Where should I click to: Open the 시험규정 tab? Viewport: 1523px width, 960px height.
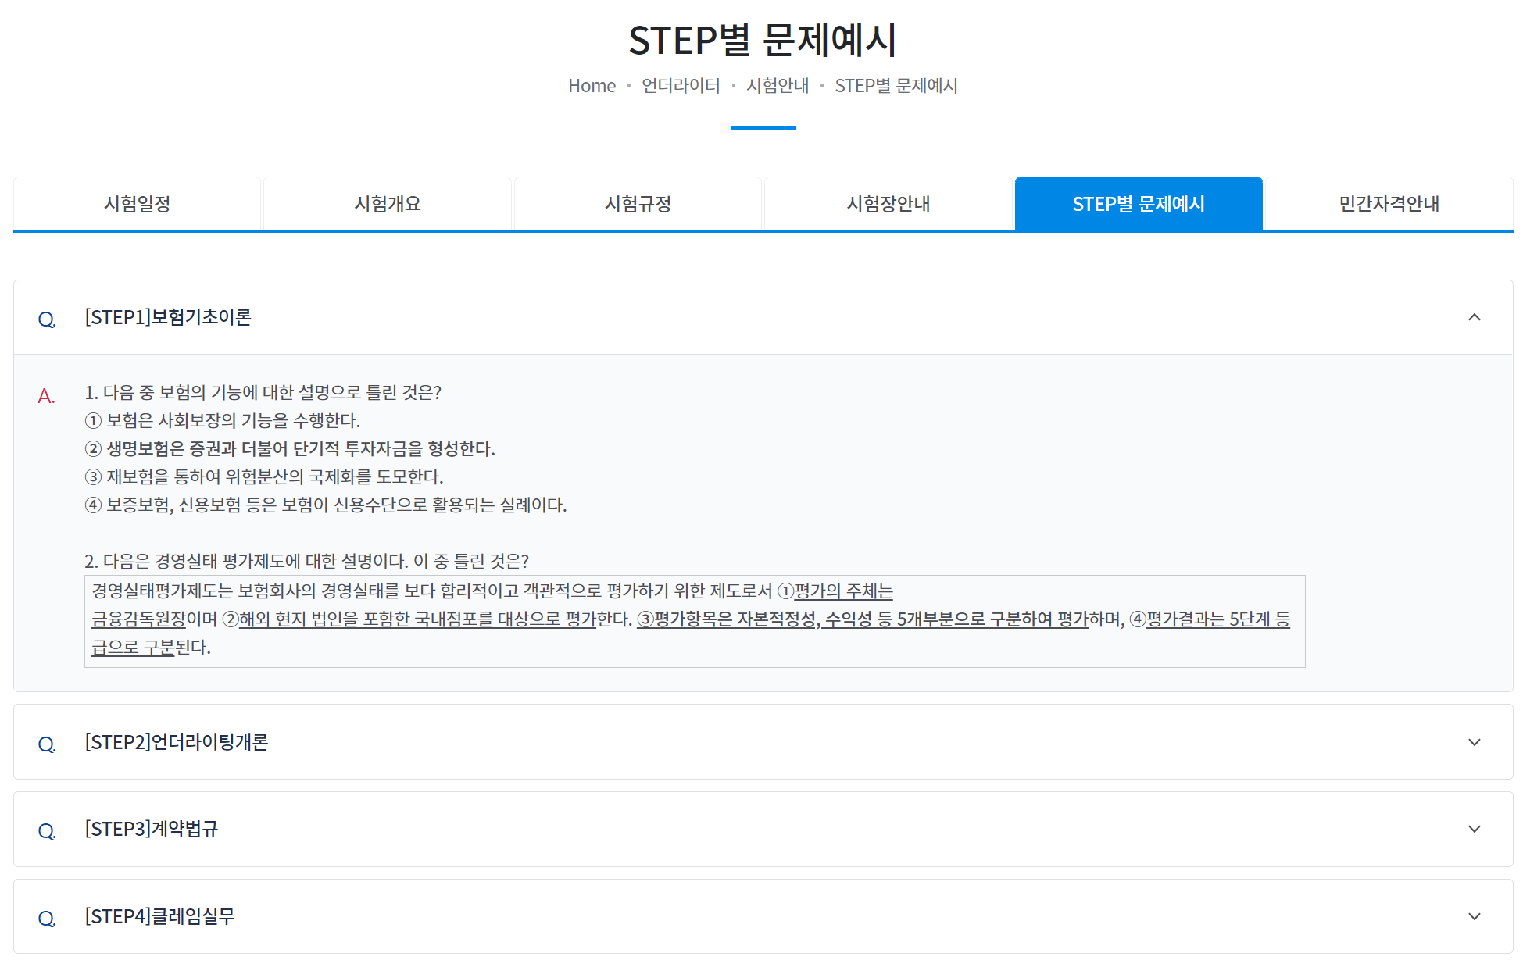pyautogui.click(x=638, y=204)
